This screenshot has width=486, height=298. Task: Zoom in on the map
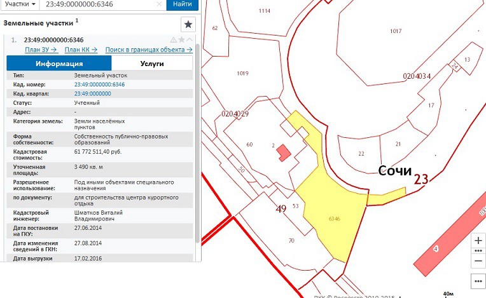click(478, 241)
